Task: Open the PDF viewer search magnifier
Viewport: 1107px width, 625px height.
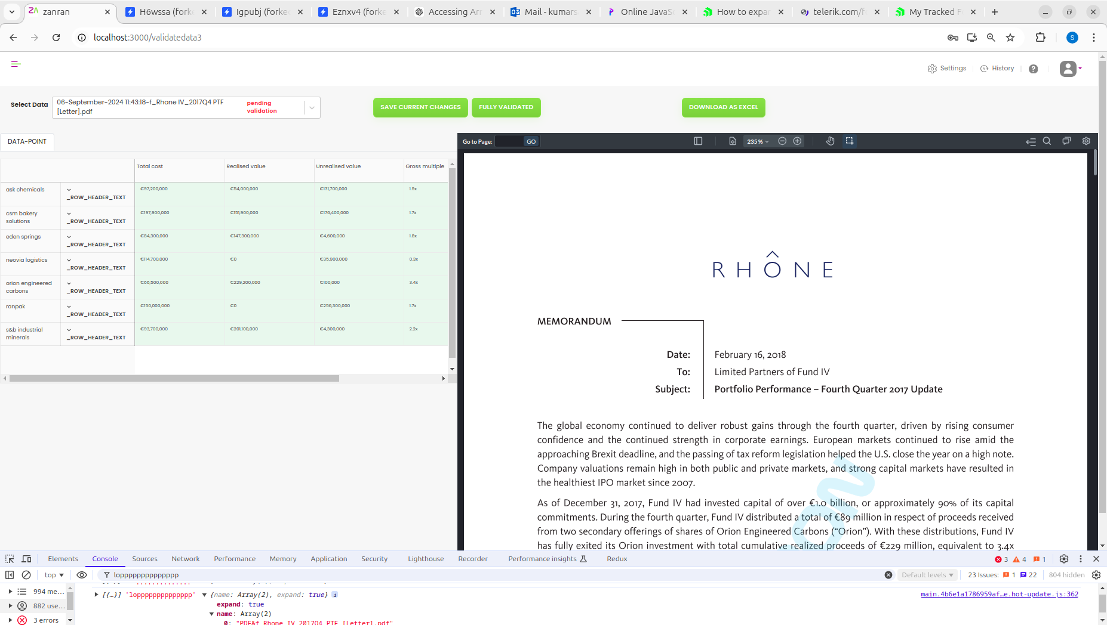Action: click(x=1047, y=141)
